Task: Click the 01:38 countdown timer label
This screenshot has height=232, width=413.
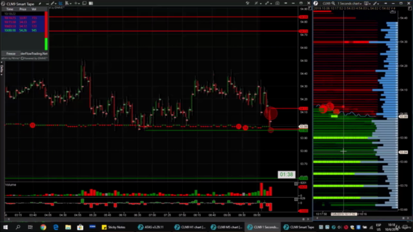Action: (x=287, y=175)
